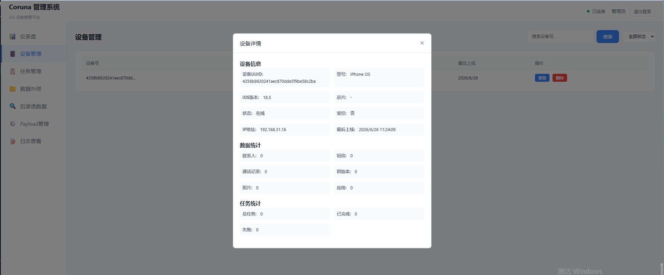Select 后渗透数据 in the sidebar
The image size is (664, 275).
point(34,106)
